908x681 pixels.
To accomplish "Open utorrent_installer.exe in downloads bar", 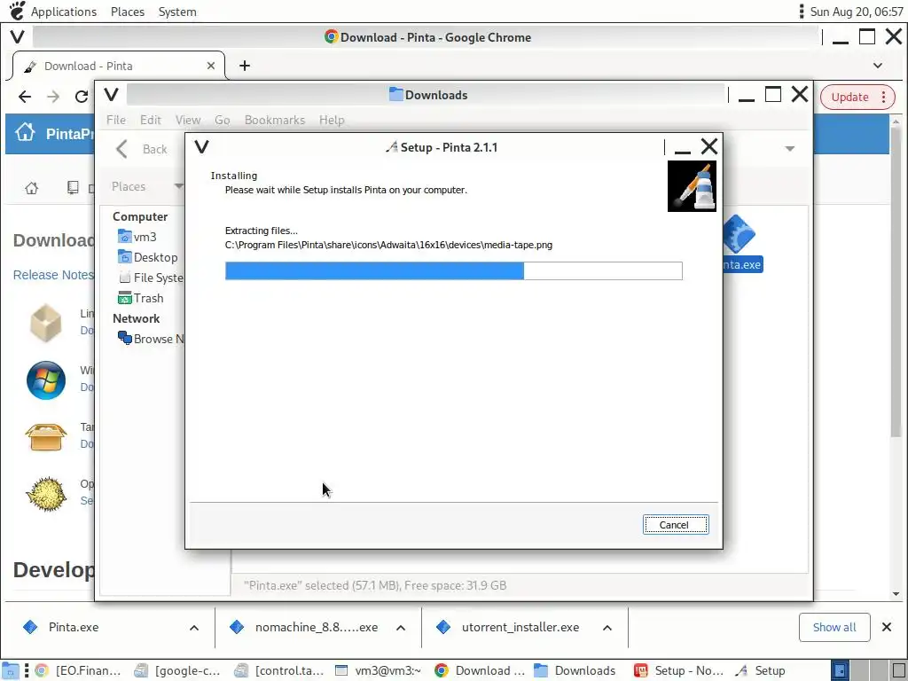I will click(520, 627).
